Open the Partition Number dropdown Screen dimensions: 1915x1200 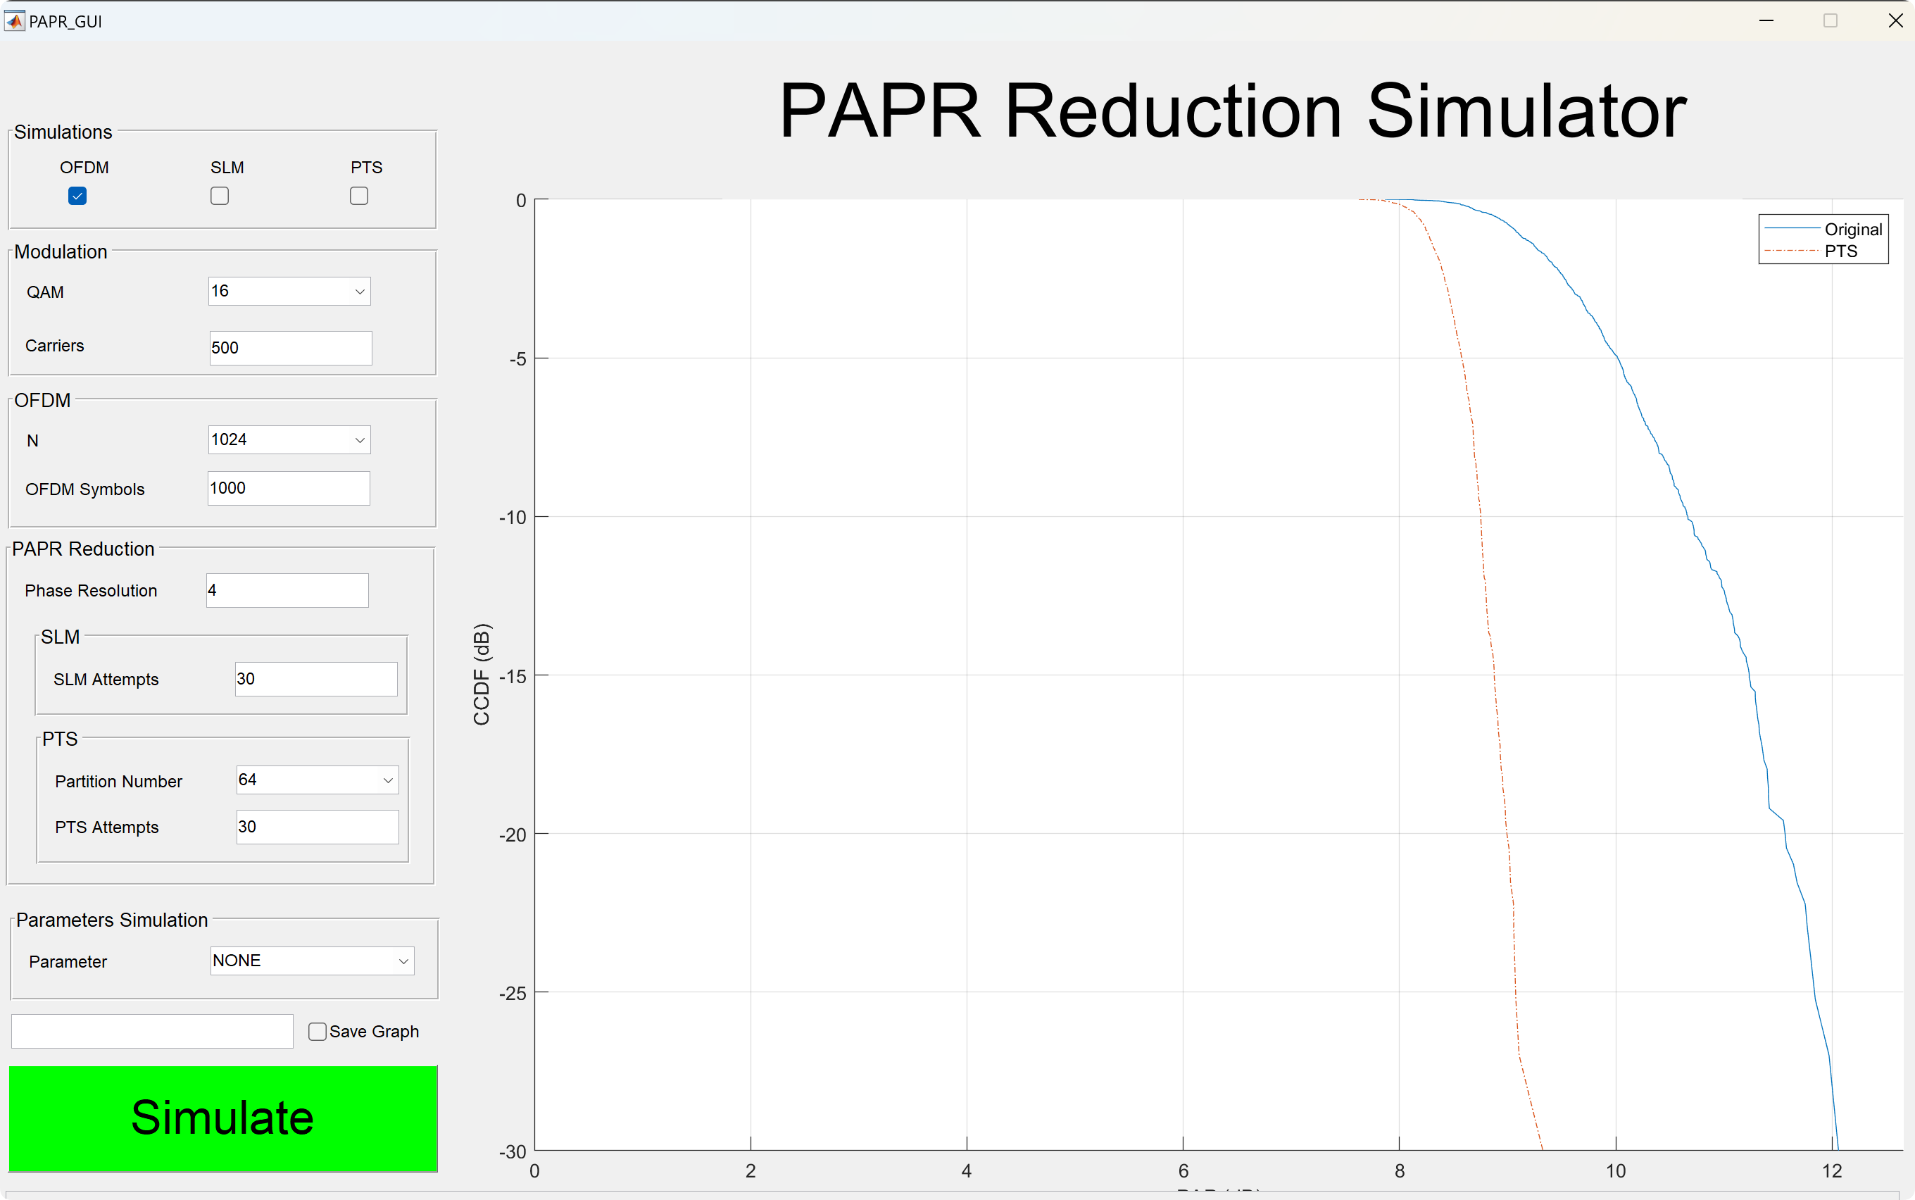(x=318, y=780)
